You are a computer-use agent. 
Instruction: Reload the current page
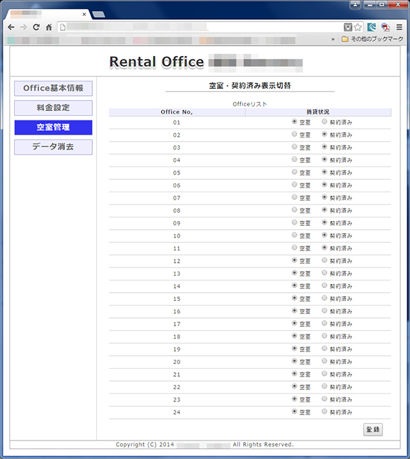click(36, 27)
